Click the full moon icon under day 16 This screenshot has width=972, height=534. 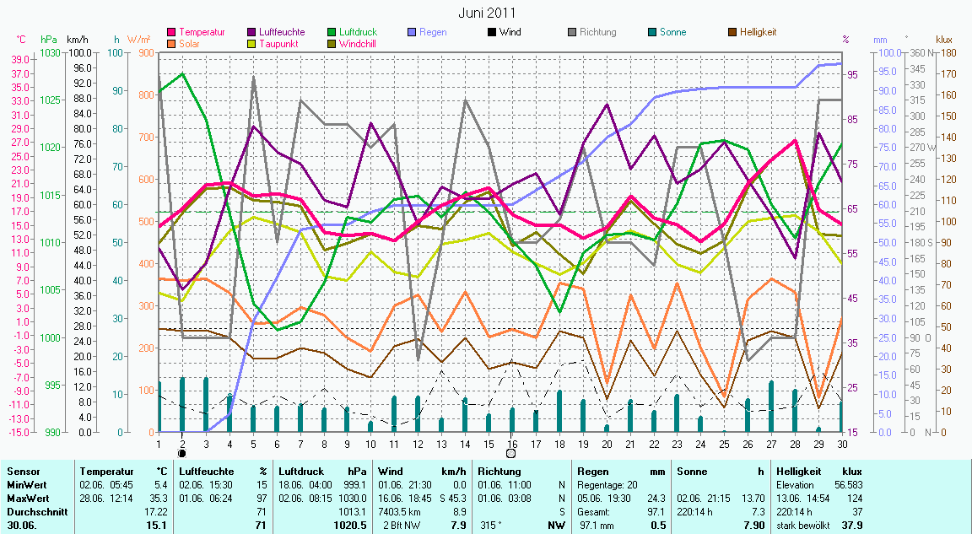point(510,453)
